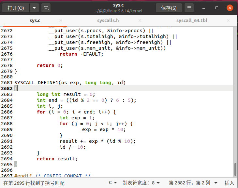The width and height of the screenshot is (238, 188).
Task: Open the hamburger menu in the header bar
Action: coord(189,8)
